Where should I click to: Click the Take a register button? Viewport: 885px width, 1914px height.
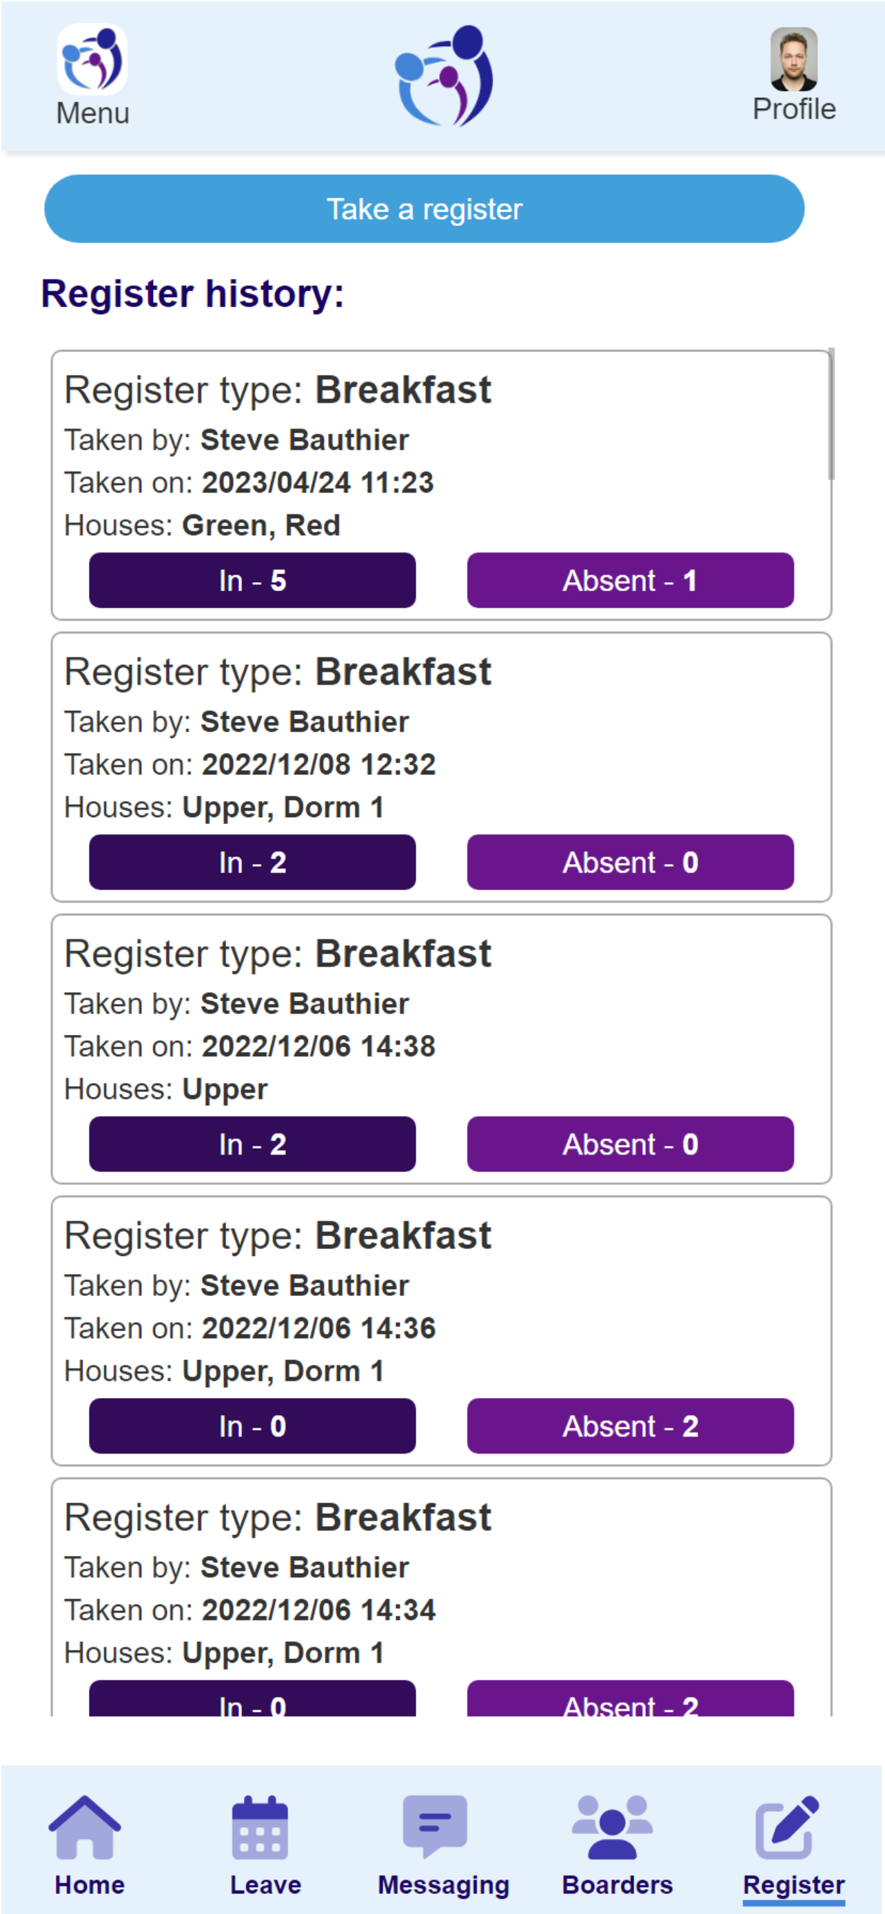pos(425,209)
